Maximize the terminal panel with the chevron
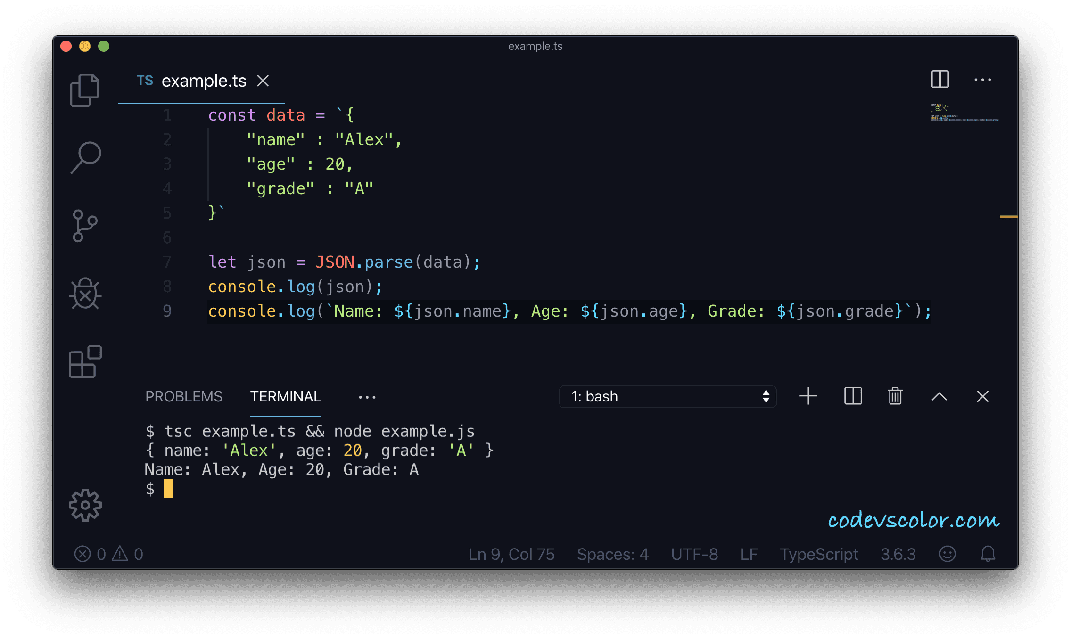The image size is (1071, 639). [939, 396]
